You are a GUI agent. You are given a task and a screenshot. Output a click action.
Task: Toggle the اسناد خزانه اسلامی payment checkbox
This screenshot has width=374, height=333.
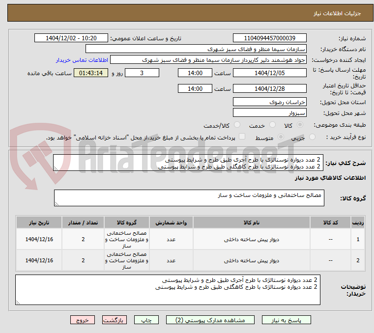242,137
